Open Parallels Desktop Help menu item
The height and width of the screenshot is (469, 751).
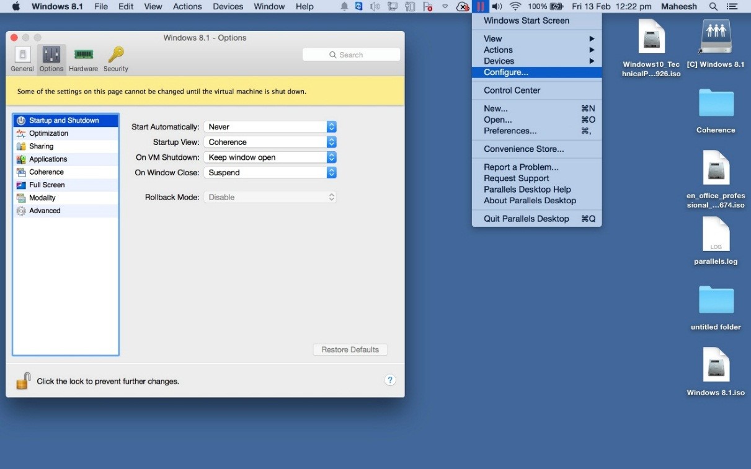536,190
